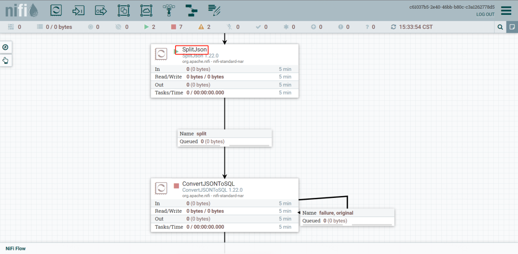Screen dimensions: 518x254
Task: Click the not transmitting remote groups icon
Action: (118, 27)
